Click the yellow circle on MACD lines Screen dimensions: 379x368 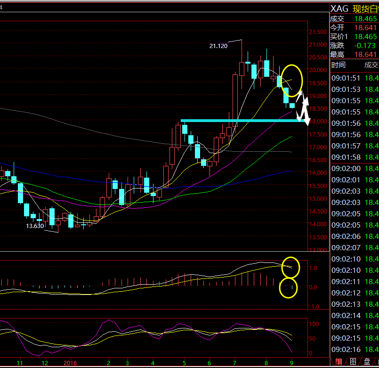coord(290,267)
